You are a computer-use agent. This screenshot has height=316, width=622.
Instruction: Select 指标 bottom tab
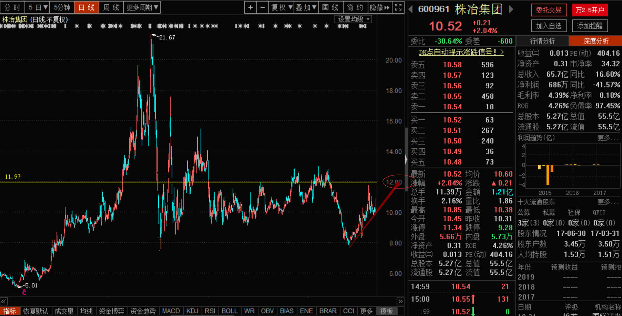tap(10, 311)
